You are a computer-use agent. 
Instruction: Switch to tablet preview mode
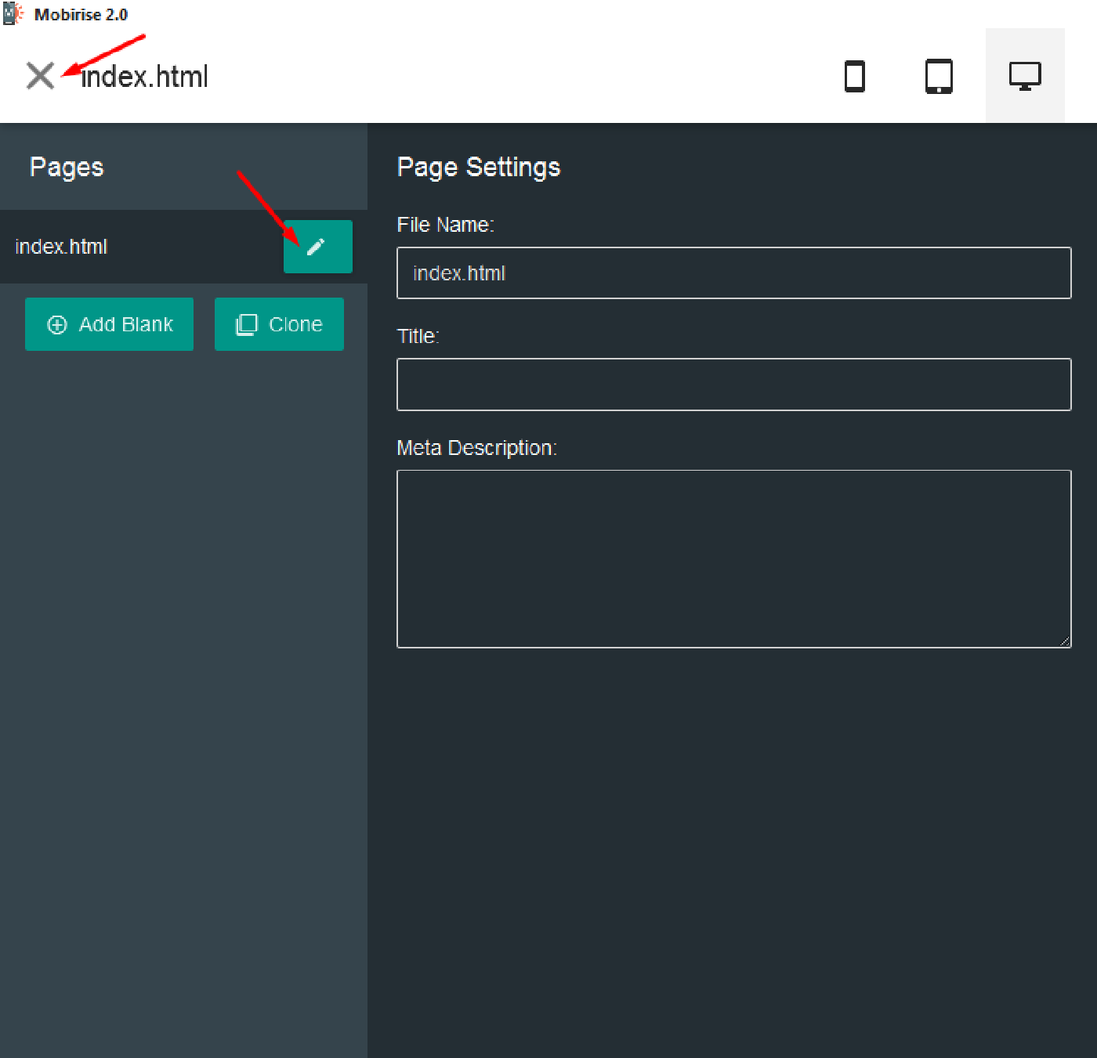point(939,77)
